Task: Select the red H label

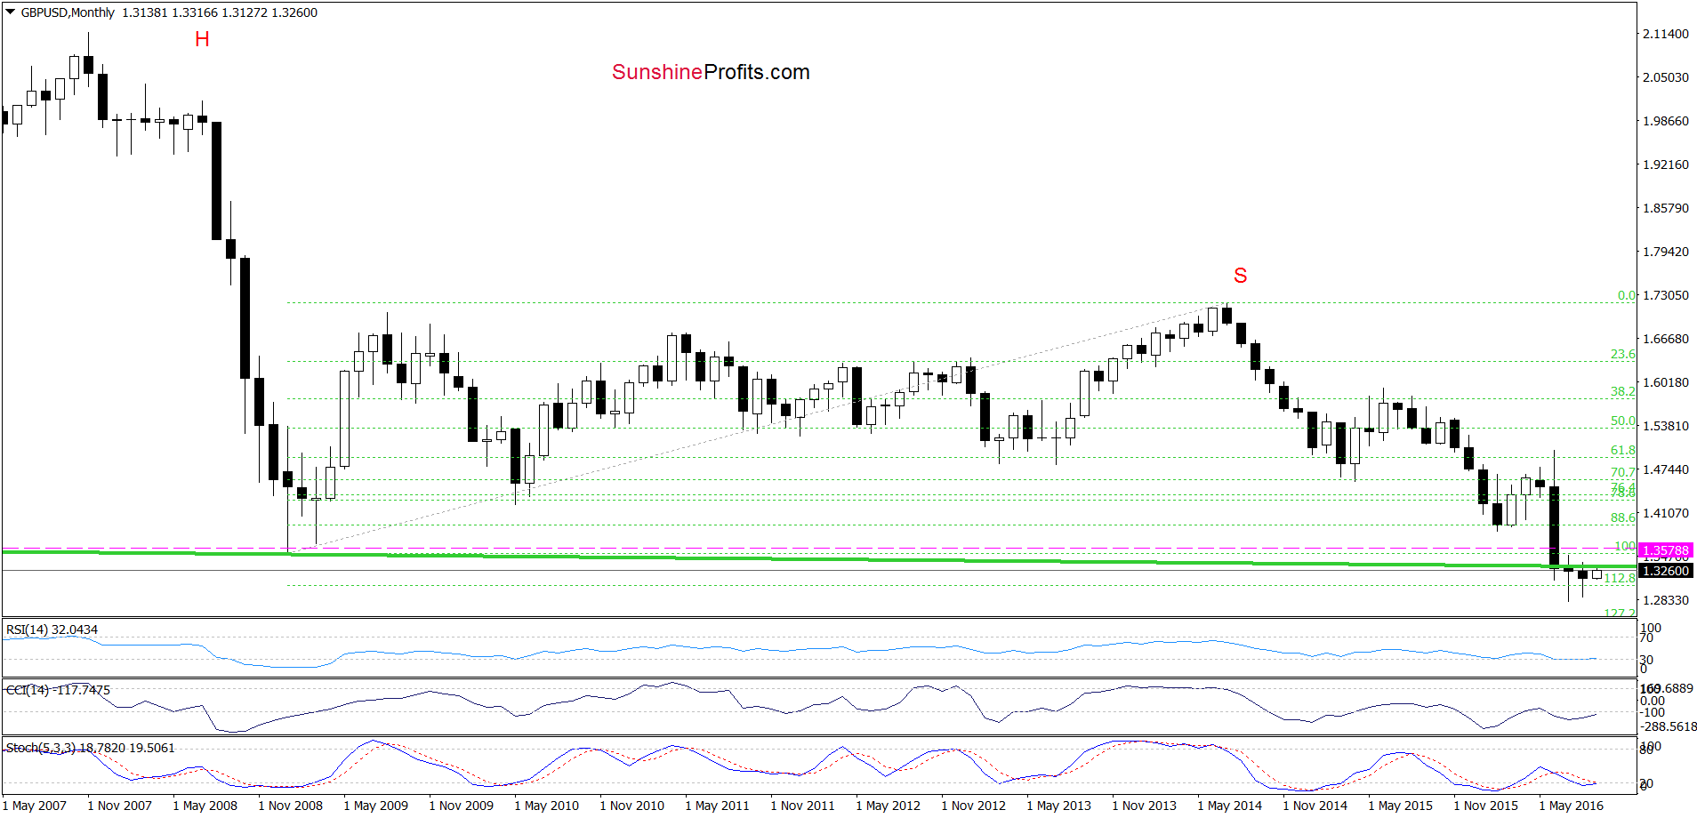Action: click(202, 39)
